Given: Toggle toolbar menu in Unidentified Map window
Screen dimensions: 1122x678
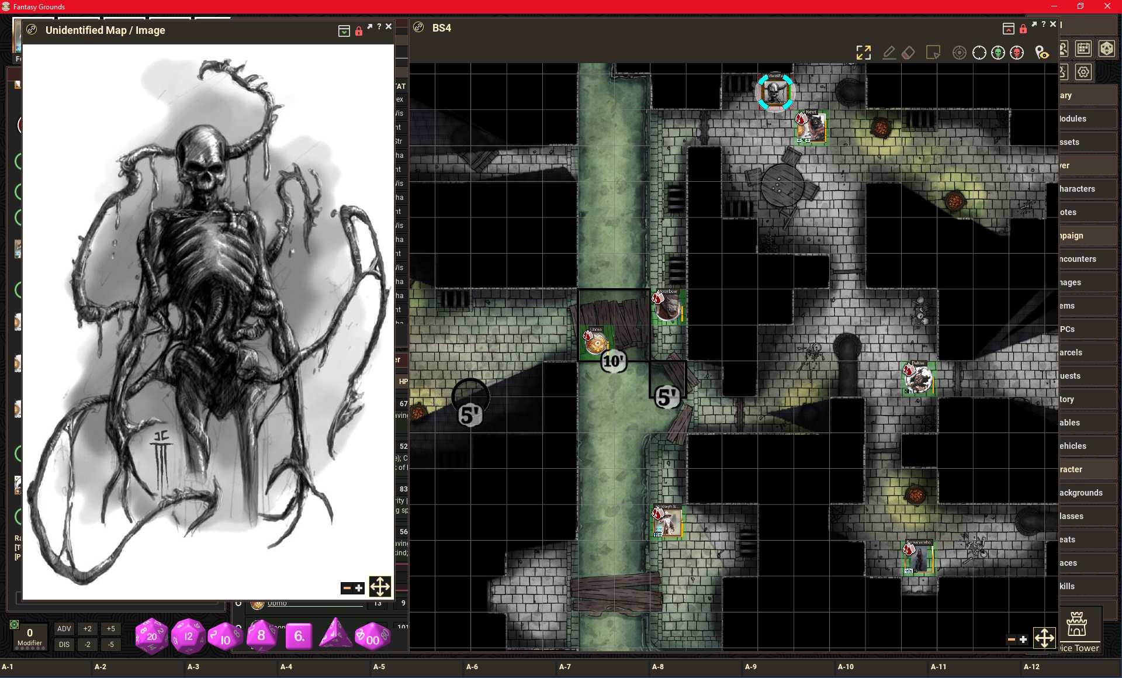Looking at the screenshot, I should 344,31.
